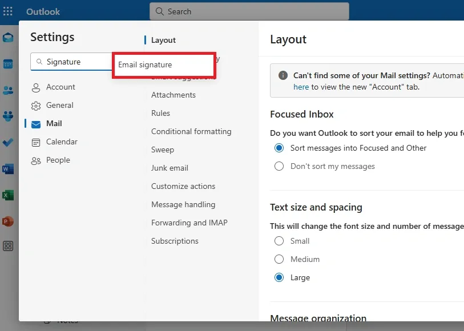464x331 pixels.
Task: Open Subscriptions settings
Action: (175, 241)
